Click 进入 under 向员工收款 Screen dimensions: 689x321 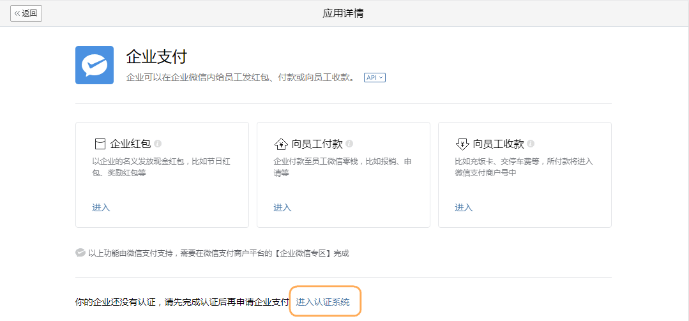pos(464,207)
